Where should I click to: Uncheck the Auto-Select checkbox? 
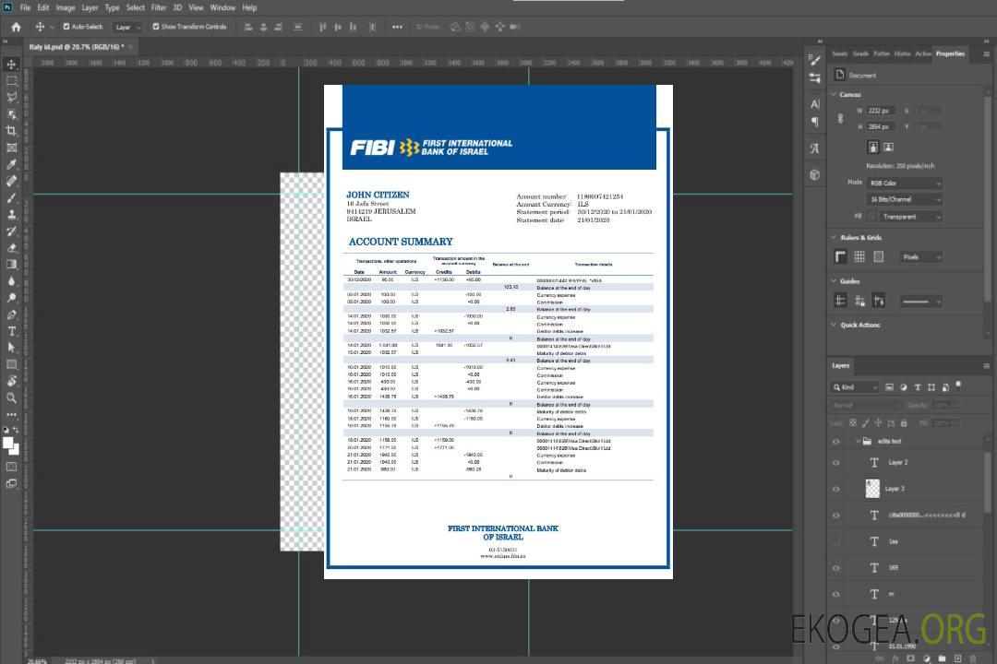point(66,27)
